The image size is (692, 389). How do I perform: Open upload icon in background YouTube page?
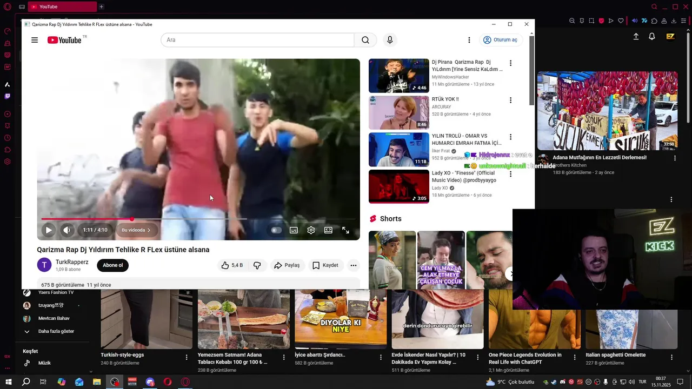636,36
